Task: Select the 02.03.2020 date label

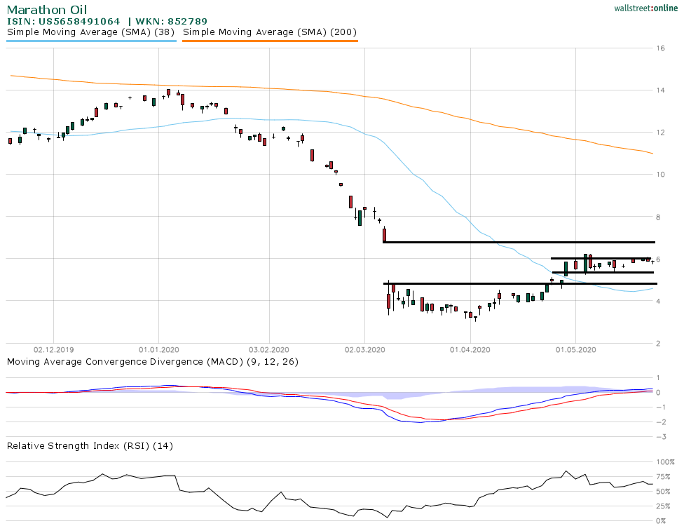Action: point(364,349)
